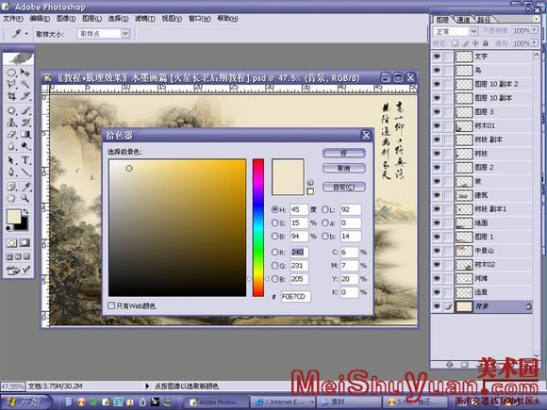Image resolution: width=547 pixels, height=410 pixels.
Task: Open the 滤镜(T) menu
Action: (x=145, y=19)
